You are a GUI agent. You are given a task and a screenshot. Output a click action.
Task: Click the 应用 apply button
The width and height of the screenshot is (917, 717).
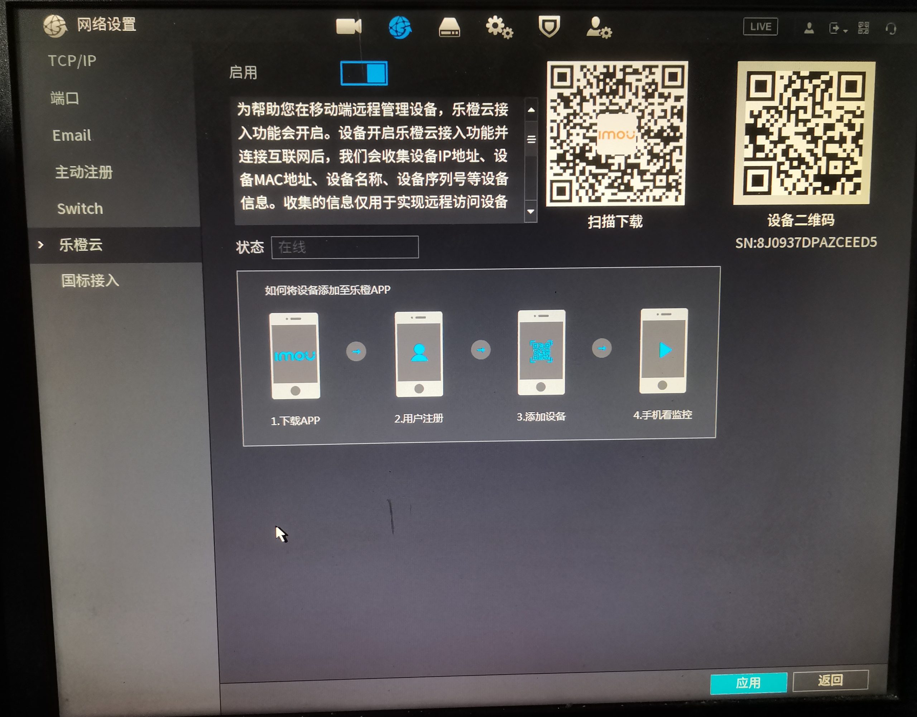(749, 683)
